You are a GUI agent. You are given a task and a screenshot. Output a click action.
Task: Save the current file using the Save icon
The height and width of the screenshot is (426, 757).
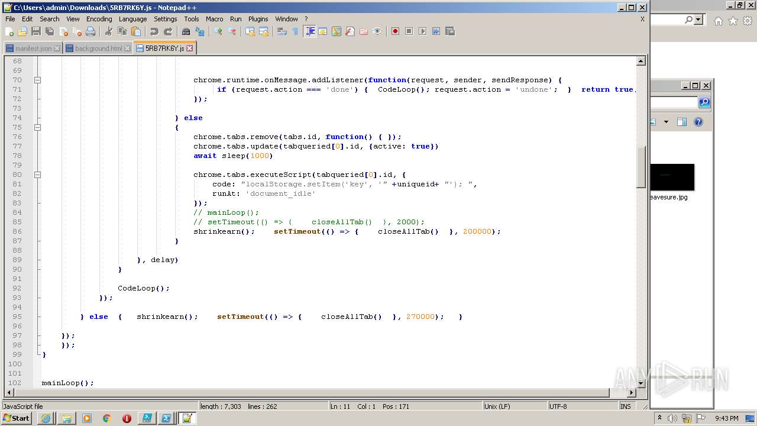click(x=36, y=31)
